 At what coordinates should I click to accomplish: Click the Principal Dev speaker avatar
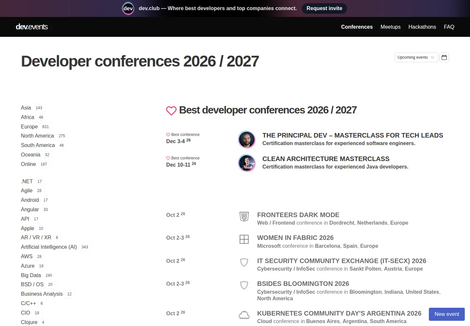(247, 140)
